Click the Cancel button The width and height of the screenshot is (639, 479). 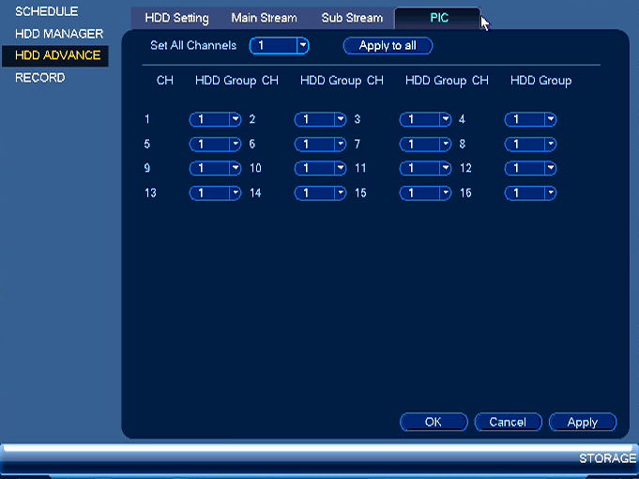pyautogui.click(x=509, y=422)
